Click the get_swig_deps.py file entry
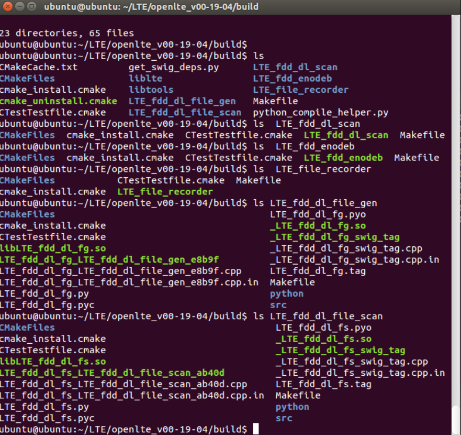Viewport: 461px width, 435px height. click(x=174, y=67)
